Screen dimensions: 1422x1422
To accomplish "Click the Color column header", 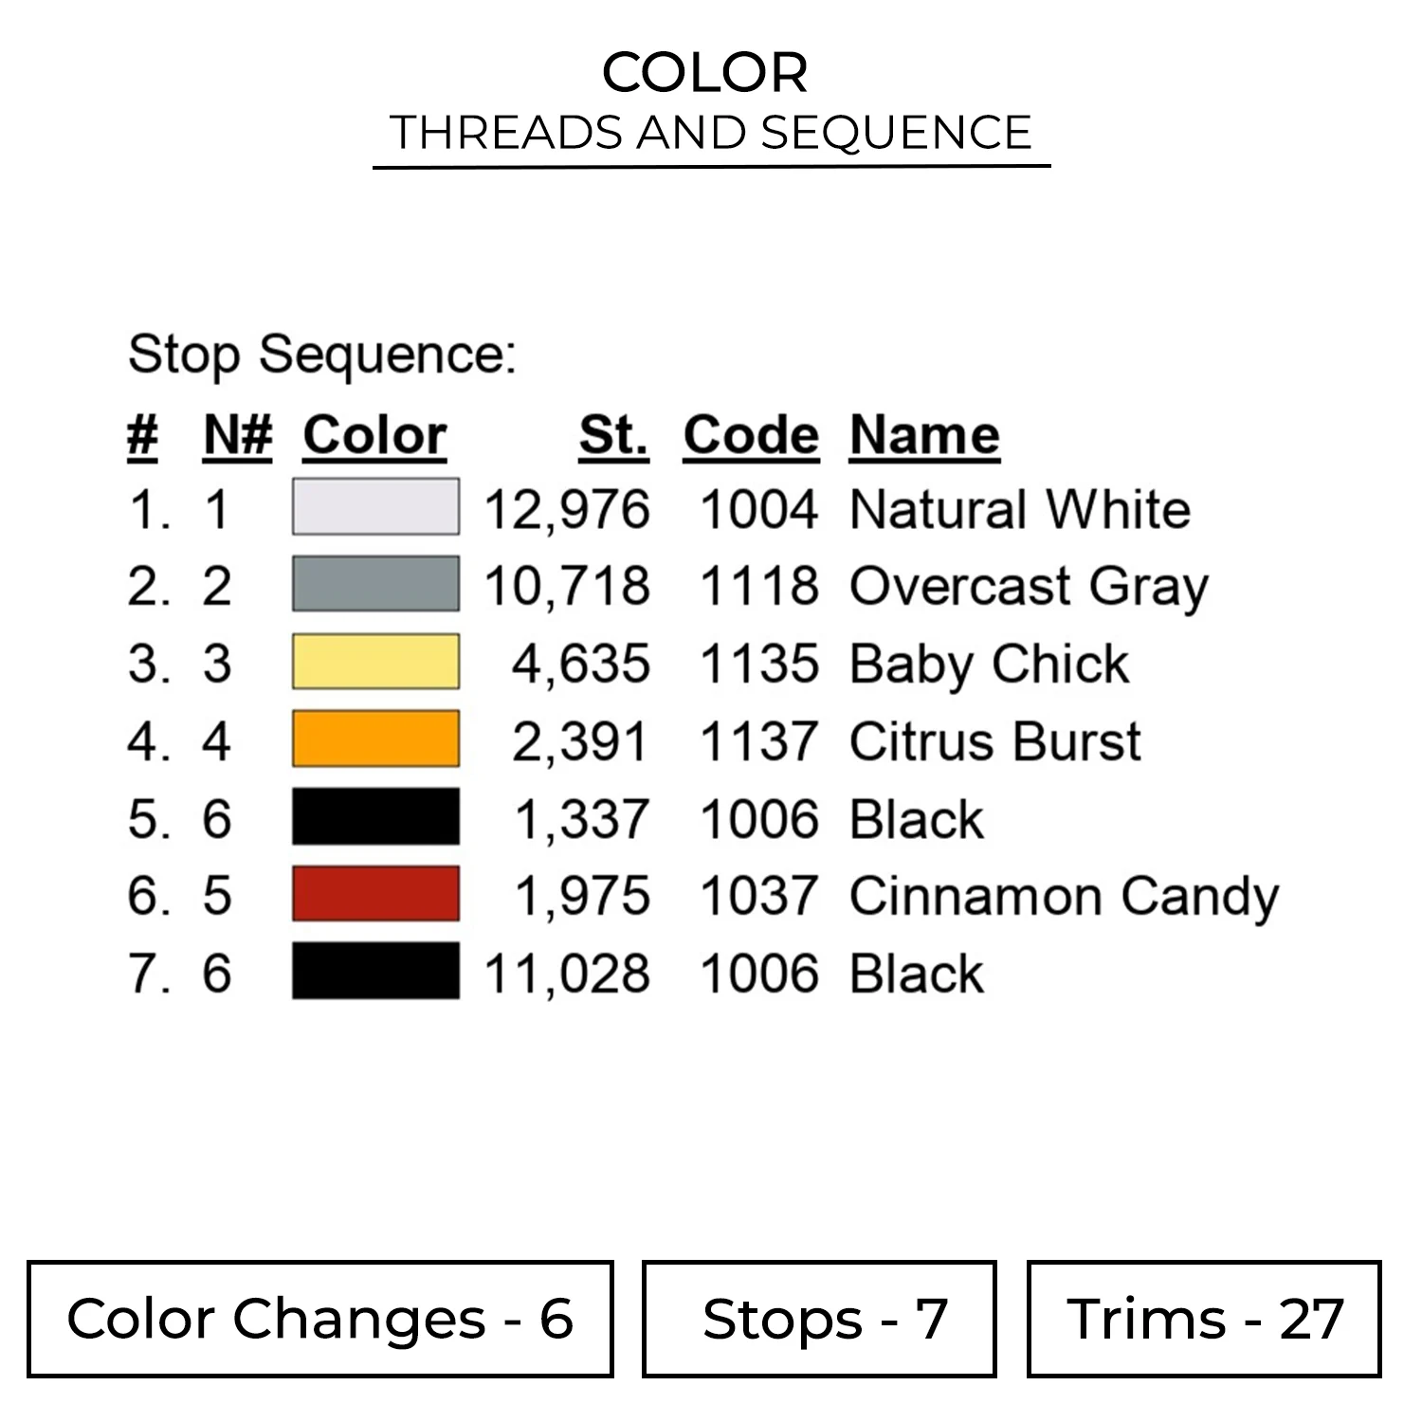I will 374,436.
